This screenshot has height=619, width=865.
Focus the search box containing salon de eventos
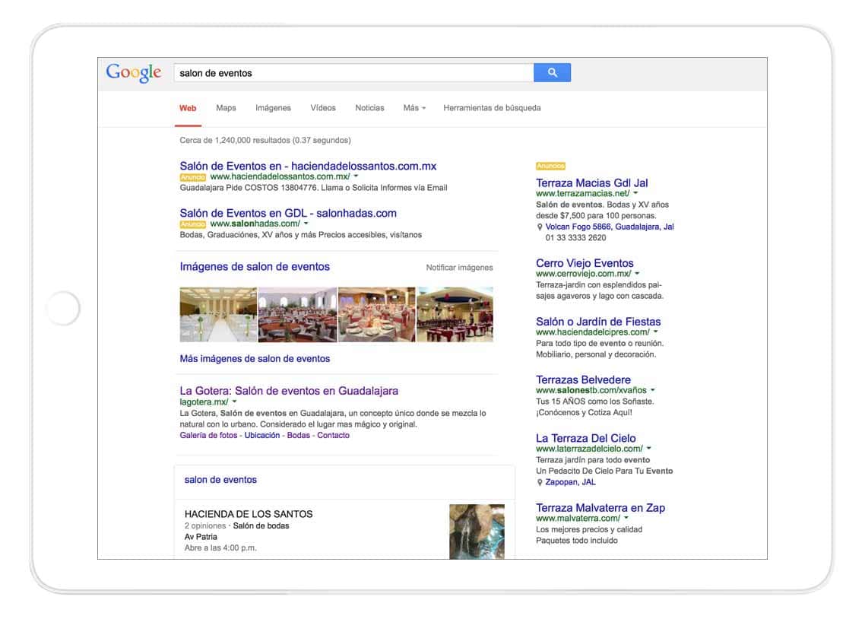(353, 73)
